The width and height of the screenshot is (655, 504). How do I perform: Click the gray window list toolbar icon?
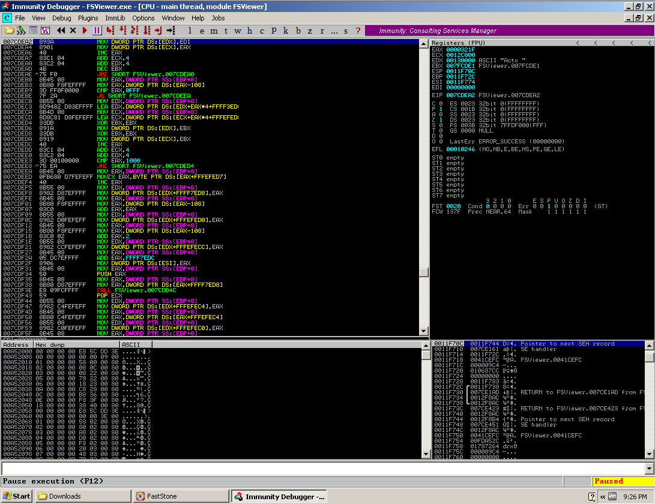click(x=33, y=31)
